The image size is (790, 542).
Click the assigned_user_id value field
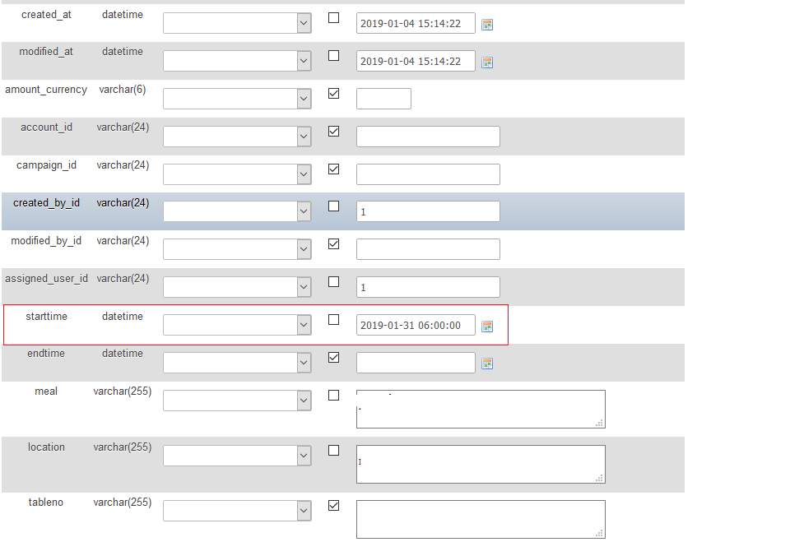click(428, 287)
